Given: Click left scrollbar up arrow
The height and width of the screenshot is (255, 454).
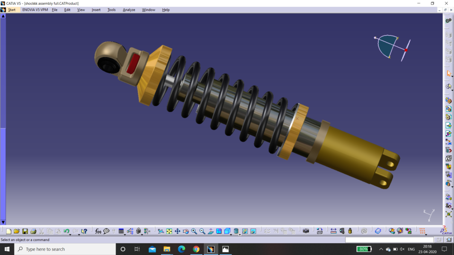Looking at the screenshot, I should point(3,16).
